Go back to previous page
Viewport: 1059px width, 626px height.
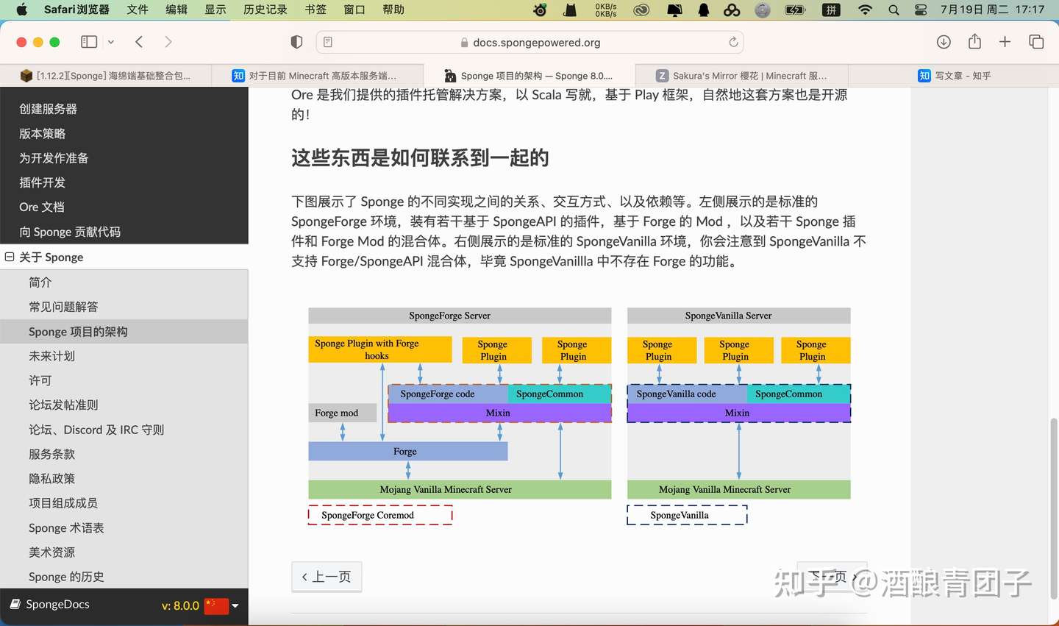pyautogui.click(x=139, y=42)
